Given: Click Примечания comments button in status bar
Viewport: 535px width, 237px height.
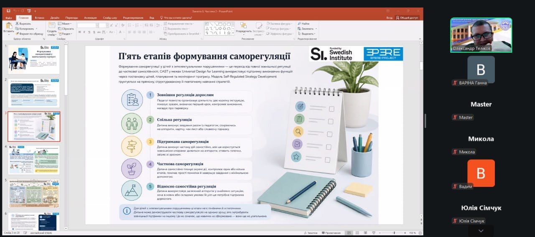Looking at the screenshot, I should [331, 233].
